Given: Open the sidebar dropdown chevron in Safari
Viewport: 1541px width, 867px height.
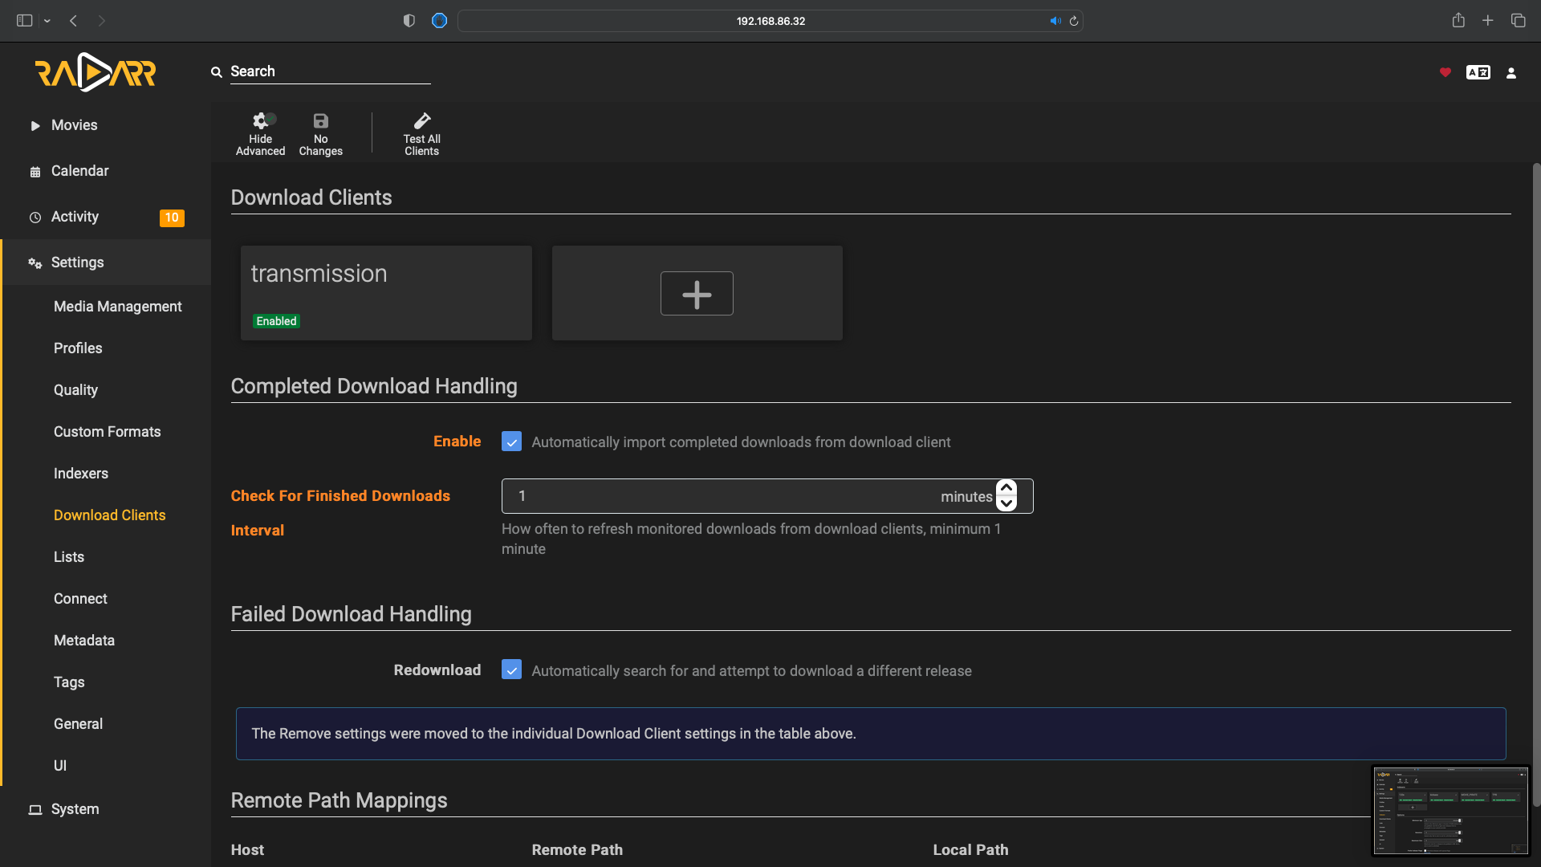Looking at the screenshot, I should [47, 21].
